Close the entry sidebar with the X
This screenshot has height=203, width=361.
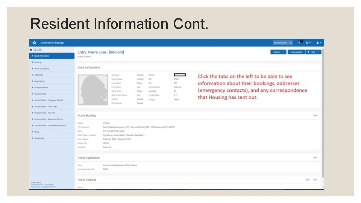31,50
